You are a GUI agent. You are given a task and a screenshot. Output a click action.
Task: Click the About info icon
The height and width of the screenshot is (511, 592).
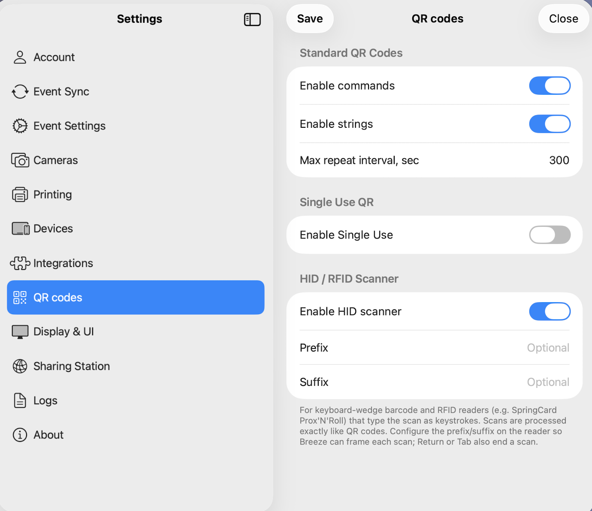point(20,435)
